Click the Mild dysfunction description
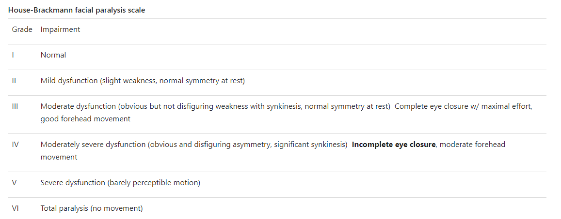 coord(143,81)
